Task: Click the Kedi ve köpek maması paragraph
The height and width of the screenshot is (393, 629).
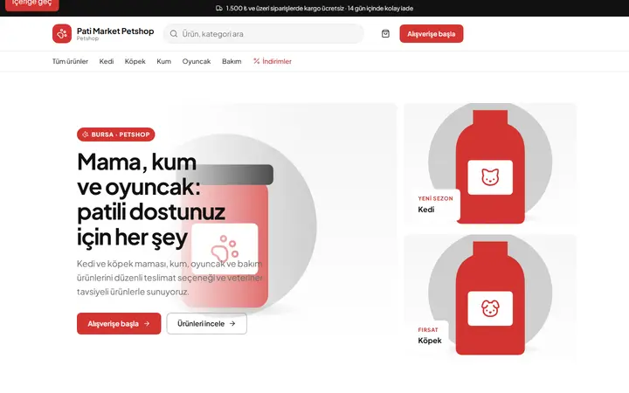Action: [x=169, y=278]
